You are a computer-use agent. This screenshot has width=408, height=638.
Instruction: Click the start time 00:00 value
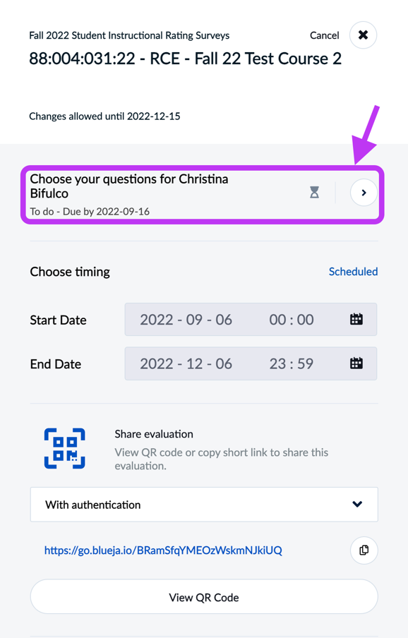tap(292, 320)
